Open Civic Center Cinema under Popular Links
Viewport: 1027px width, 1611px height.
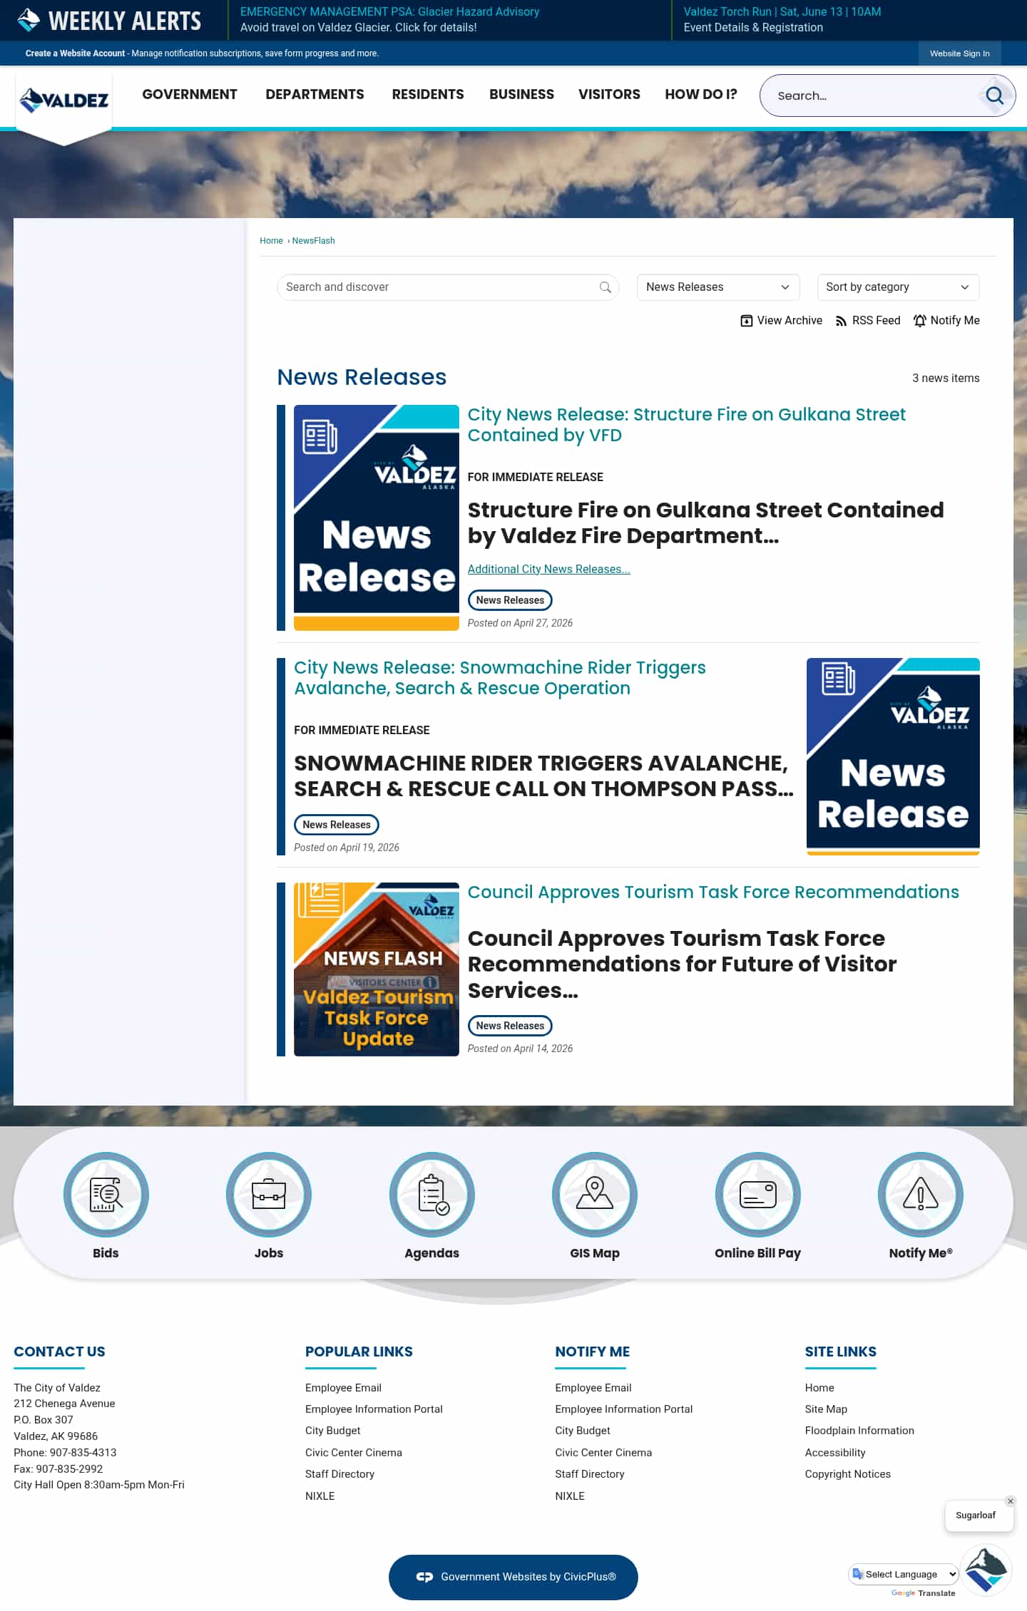pos(354,1453)
